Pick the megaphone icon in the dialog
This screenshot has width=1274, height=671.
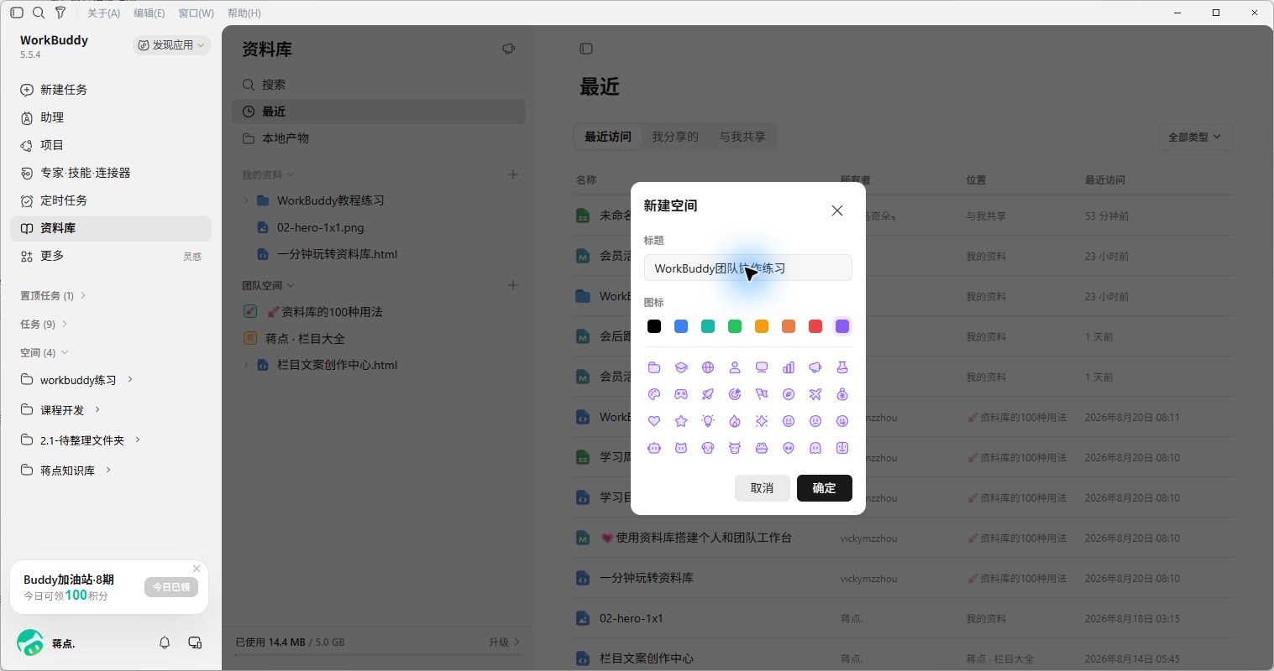click(815, 367)
